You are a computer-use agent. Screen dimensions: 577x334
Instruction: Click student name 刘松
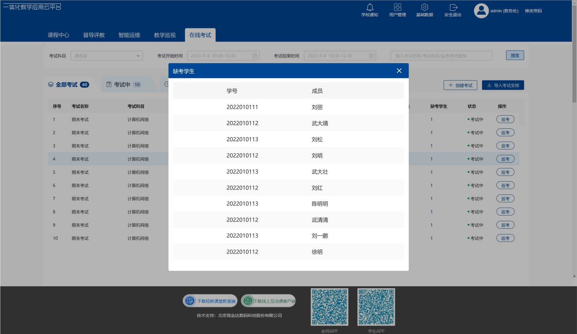coord(317,140)
